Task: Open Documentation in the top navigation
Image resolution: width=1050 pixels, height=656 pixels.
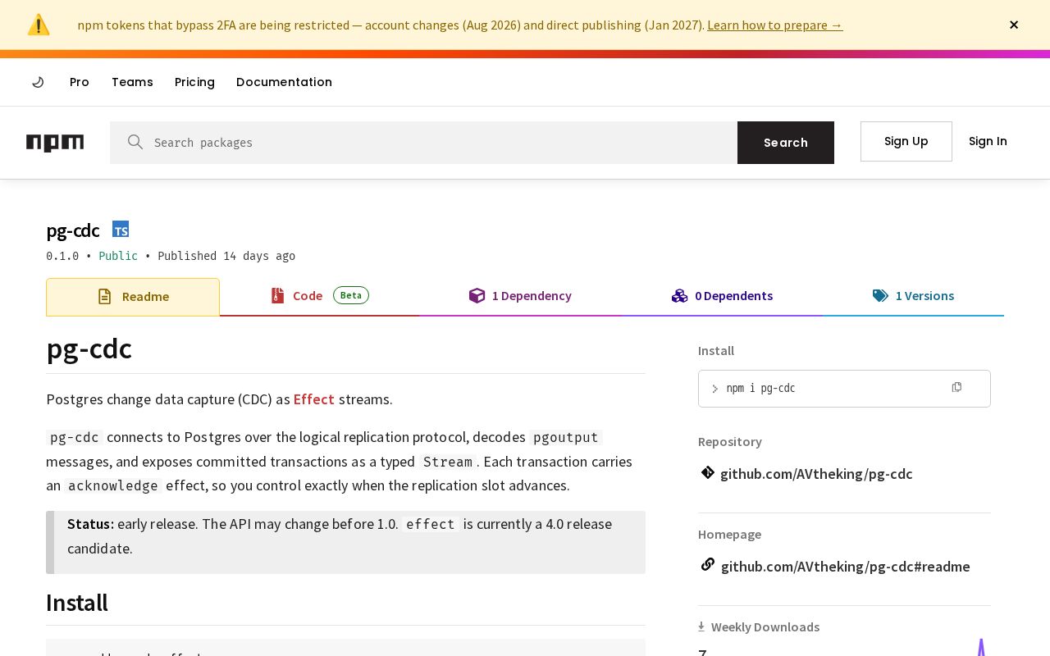Action: 284,82
